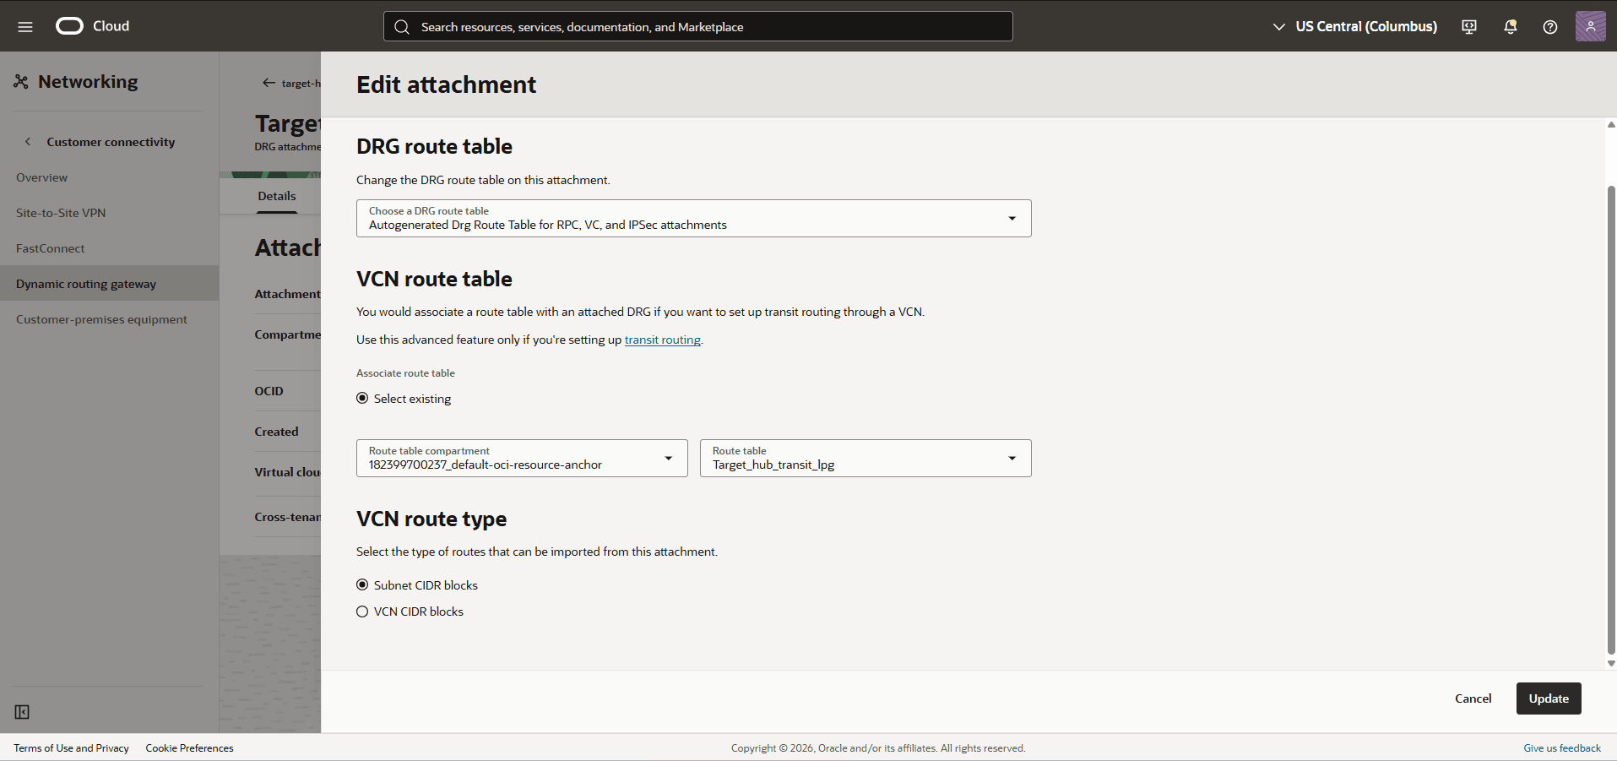Screen dimensions: 1617x761
Task: Click the Give us feedback link
Action: click(1562, 748)
